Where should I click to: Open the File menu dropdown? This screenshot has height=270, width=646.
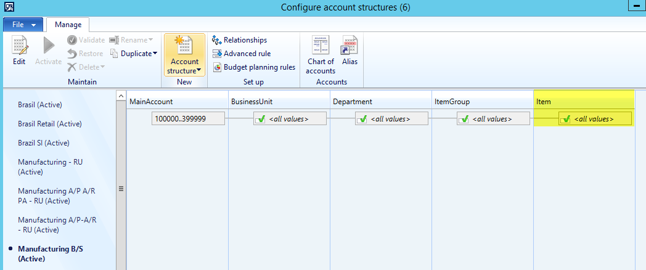tap(23, 25)
